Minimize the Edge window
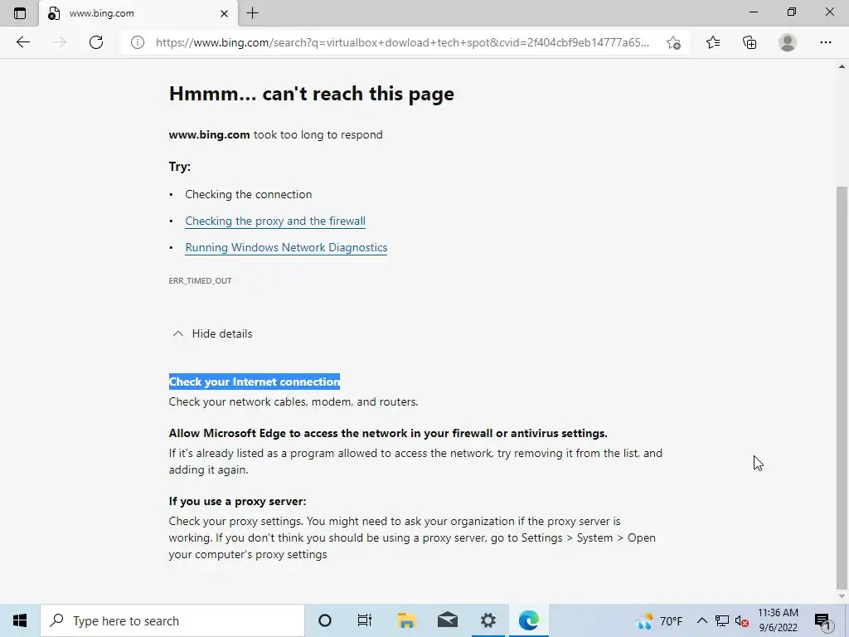The height and width of the screenshot is (637, 849). 753,12
